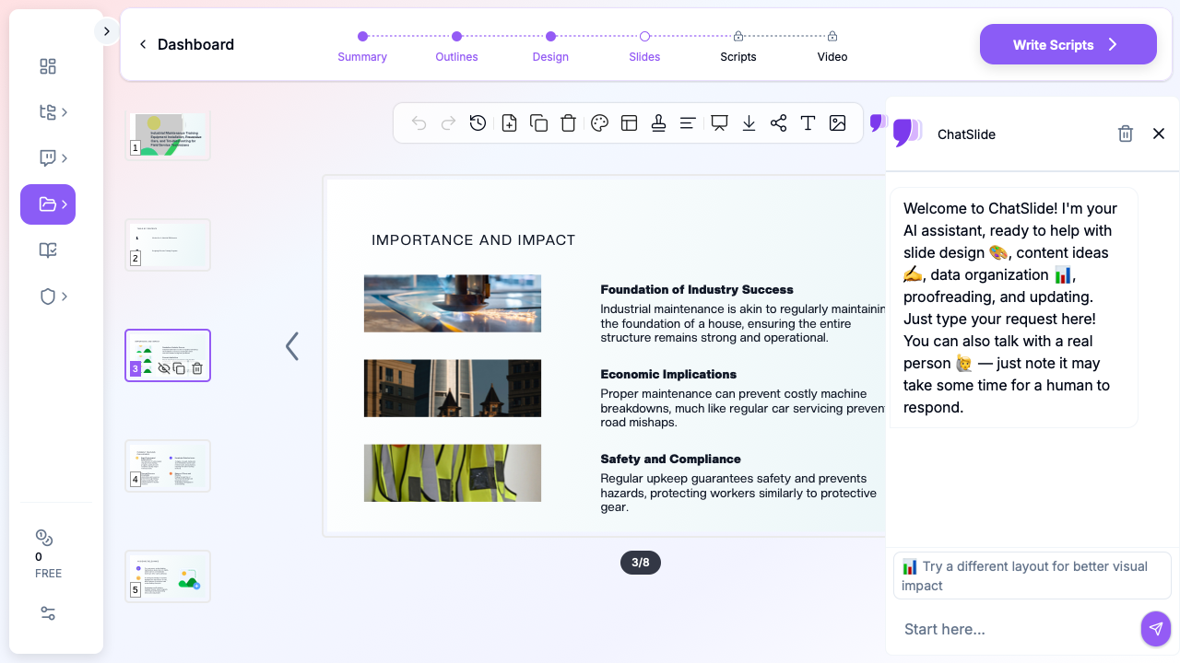Start presentation mode from the toolbar
1180x663 pixels.
[719, 123]
